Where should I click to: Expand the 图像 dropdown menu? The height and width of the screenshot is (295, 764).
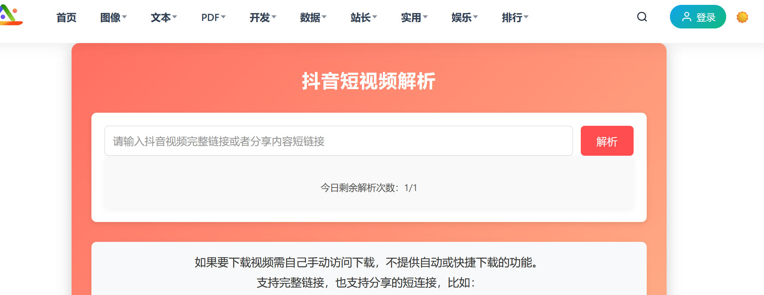(114, 18)
